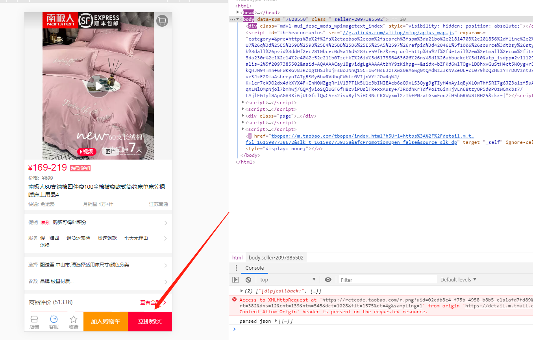Click the red error icon of the XMLHttpRequest message

pos(235,300)
